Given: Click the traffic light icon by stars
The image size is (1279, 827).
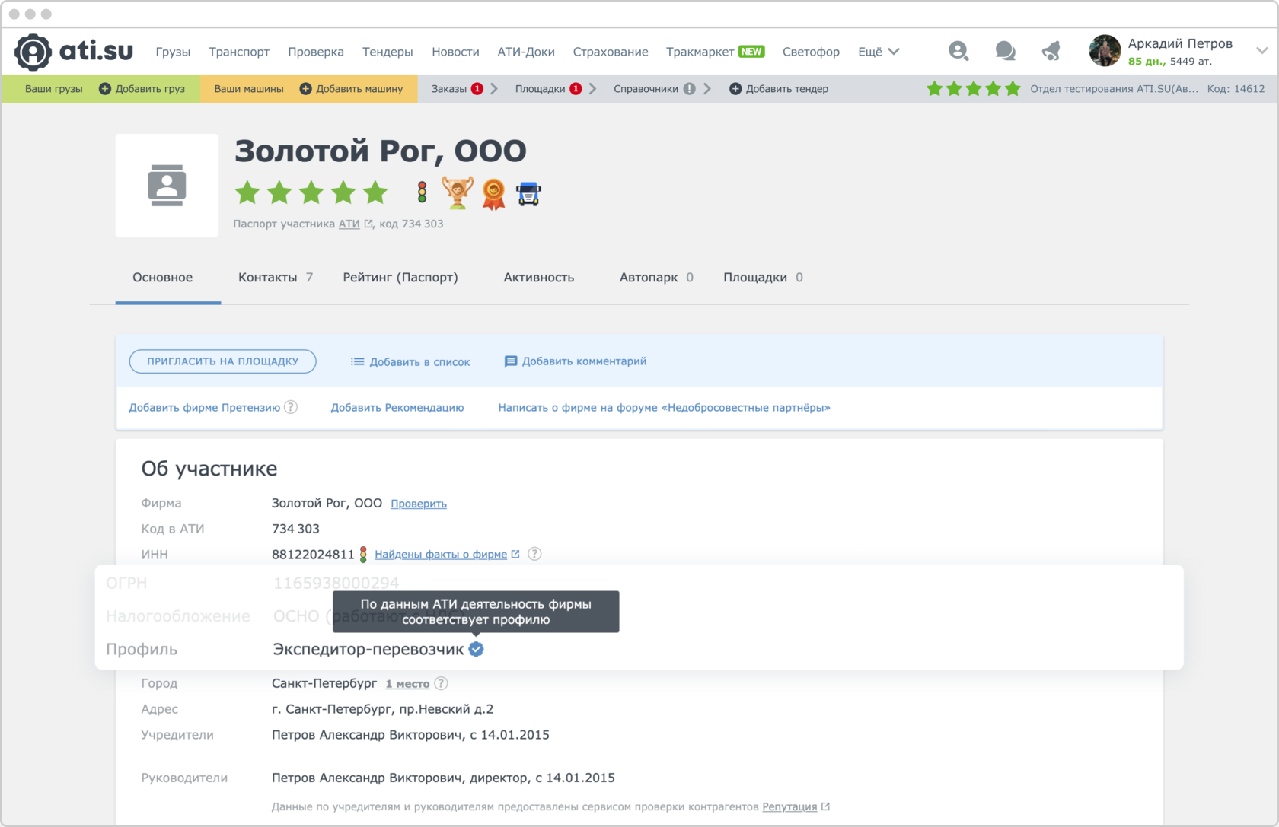Looking at the screenshot, I should pos(422,192).
